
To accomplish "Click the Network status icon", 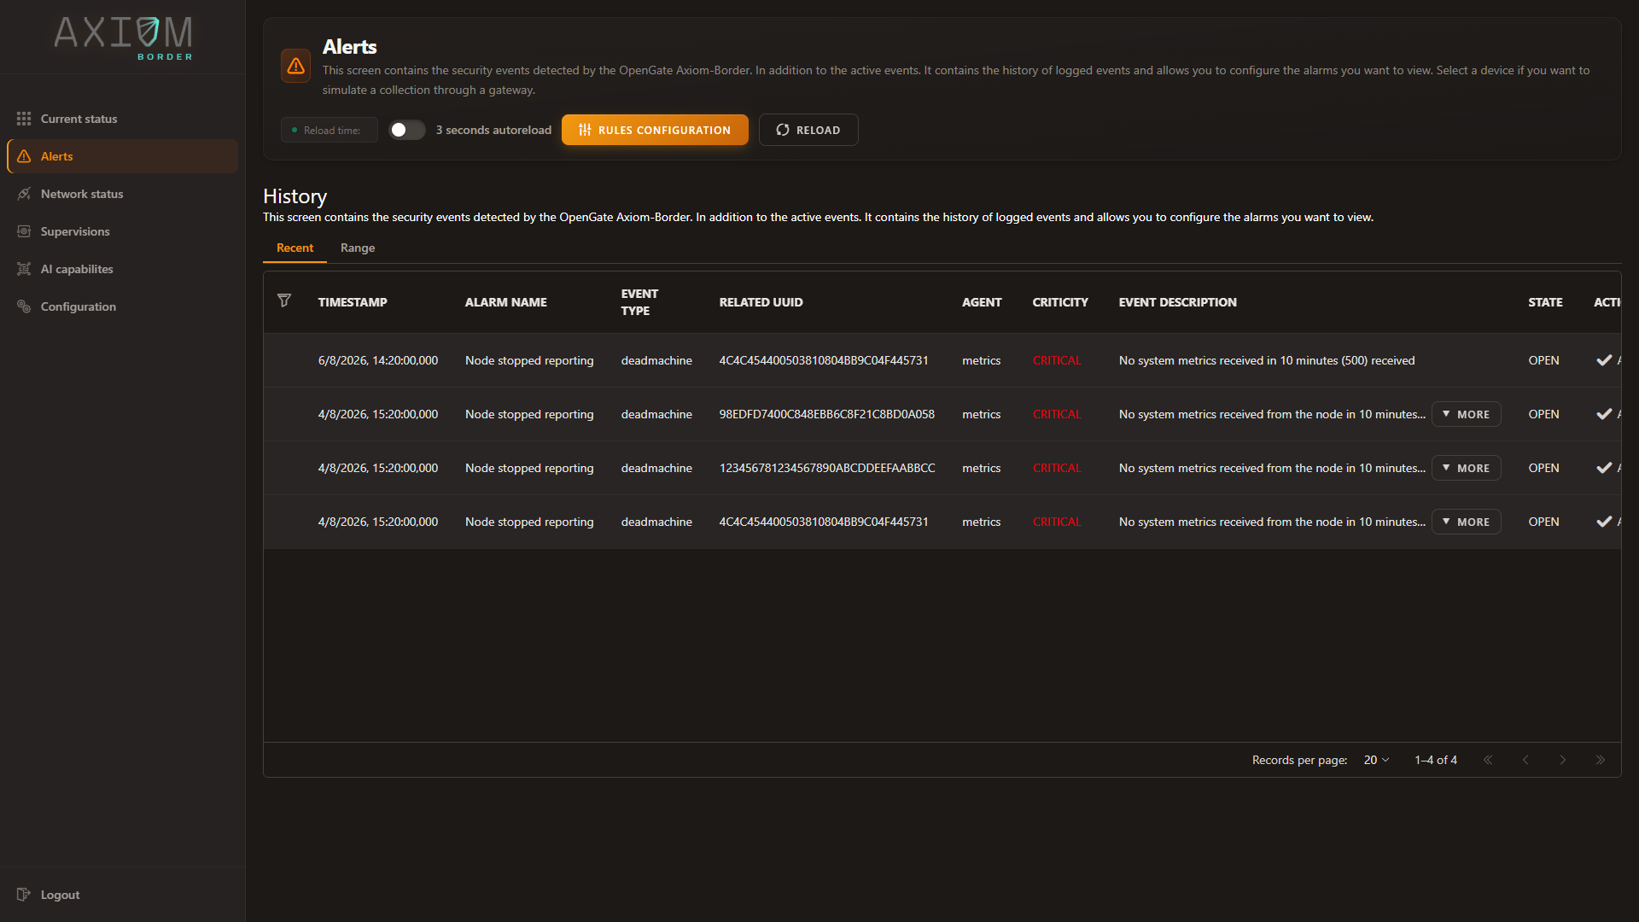I will tap(24, 194).
